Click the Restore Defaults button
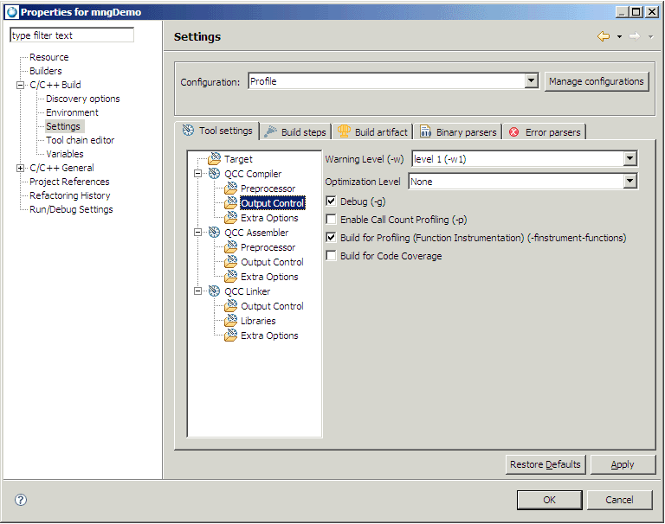 [x=545, y=464]
